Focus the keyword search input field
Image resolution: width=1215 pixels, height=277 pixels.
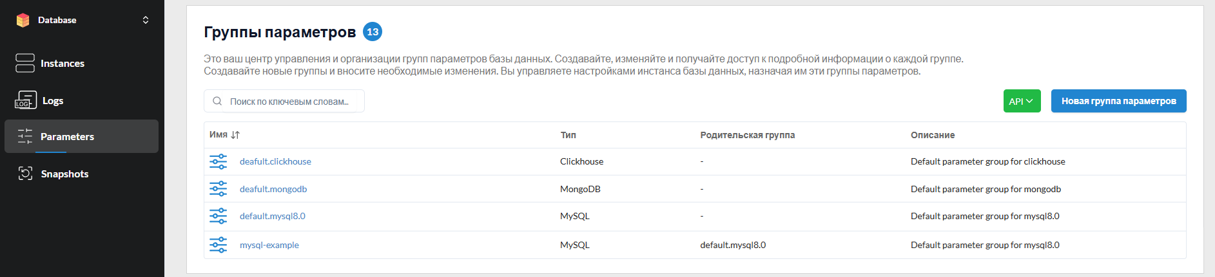[284, 101]
